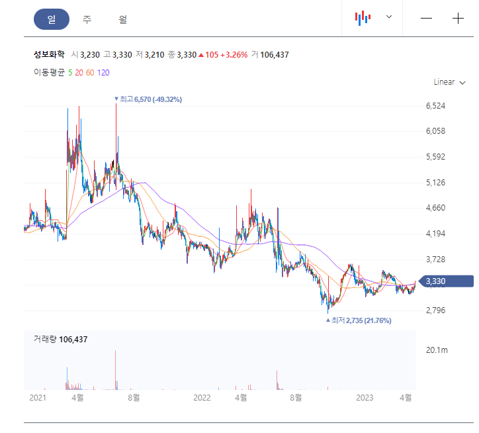The image size is (479, 433).
Task: Click the 최저 2,735 low marker
Action: pos(359,320)
